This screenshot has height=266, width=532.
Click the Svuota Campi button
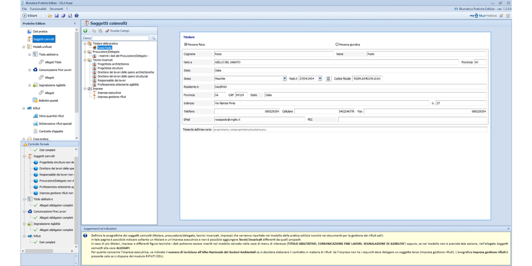click(117, 31)
